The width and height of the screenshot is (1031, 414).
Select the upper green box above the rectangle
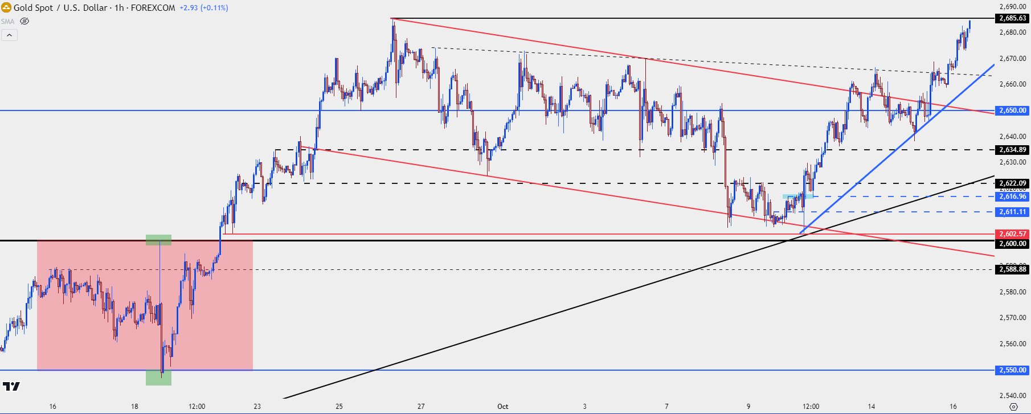point(158,240)
